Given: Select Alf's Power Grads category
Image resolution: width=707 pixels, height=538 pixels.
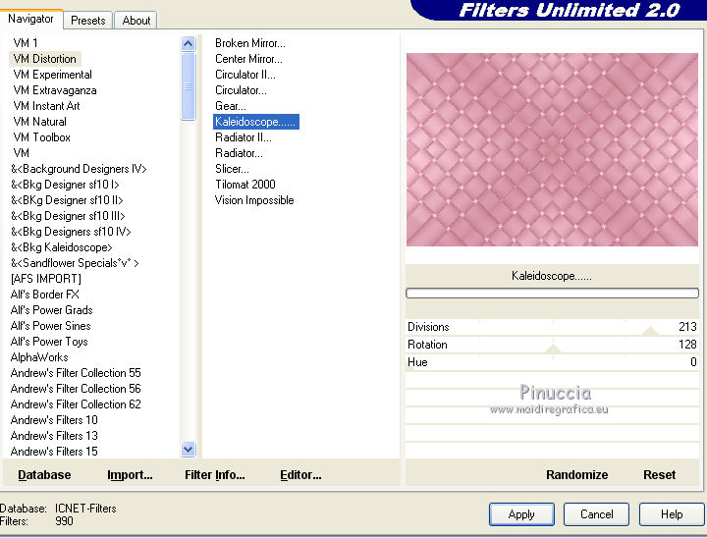Looking at the screenshot, I should tap(51, 310).
